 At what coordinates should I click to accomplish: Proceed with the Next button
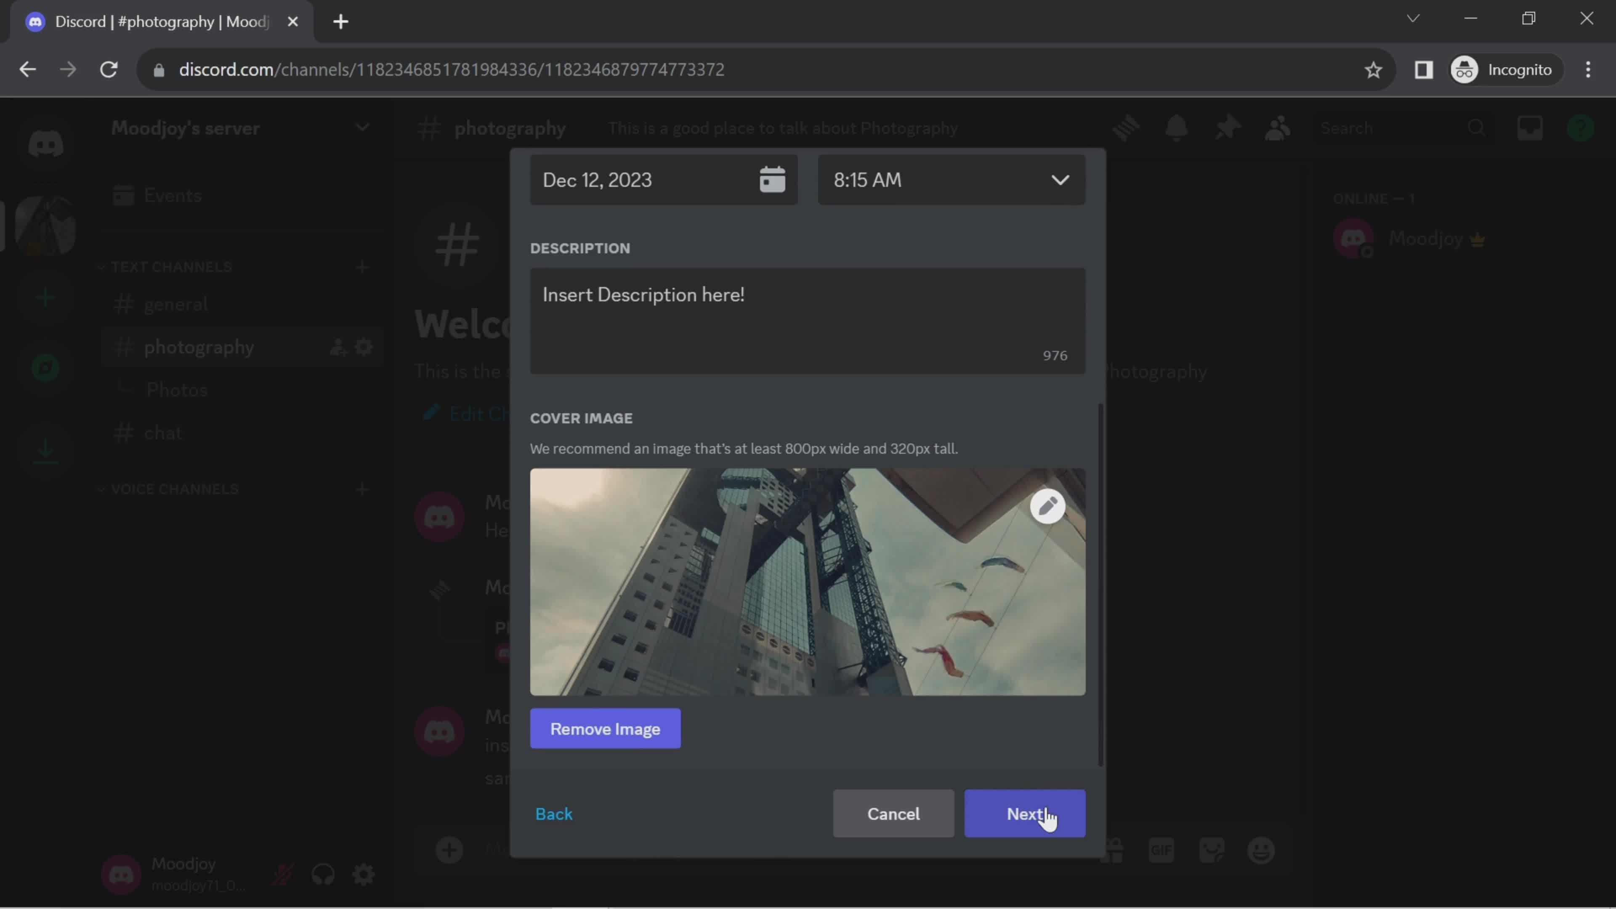point(1024,813)
